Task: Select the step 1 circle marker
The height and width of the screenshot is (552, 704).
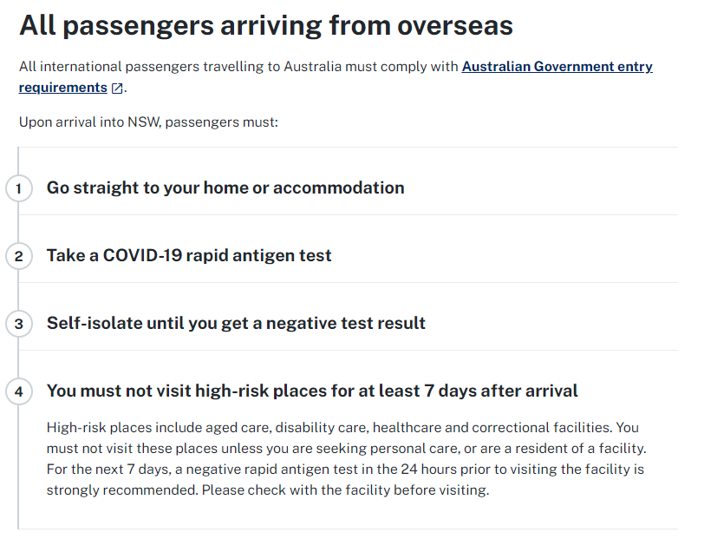Action: pos(18,188)
